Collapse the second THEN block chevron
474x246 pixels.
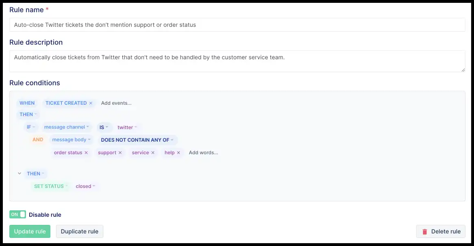20,174
